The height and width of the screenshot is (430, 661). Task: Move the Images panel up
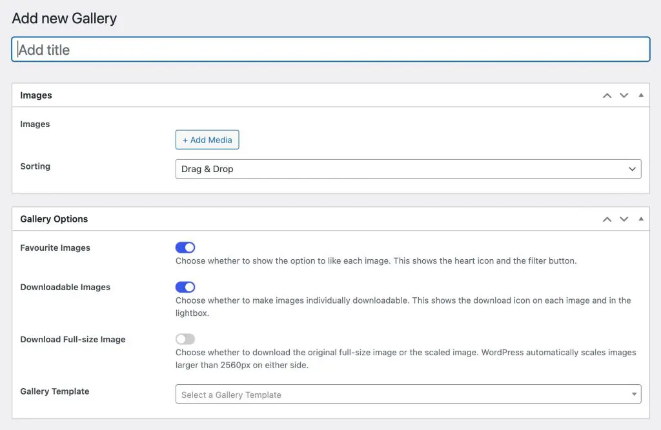pyautogui.click(x=607, y=95)
